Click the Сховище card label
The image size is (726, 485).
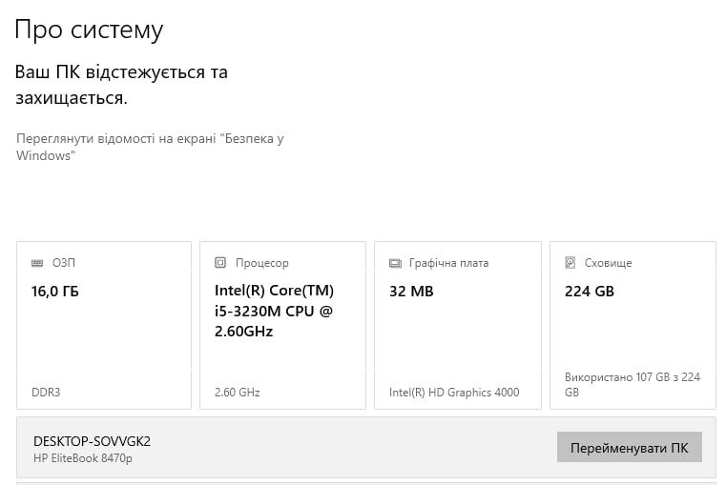tap(608, 263)
